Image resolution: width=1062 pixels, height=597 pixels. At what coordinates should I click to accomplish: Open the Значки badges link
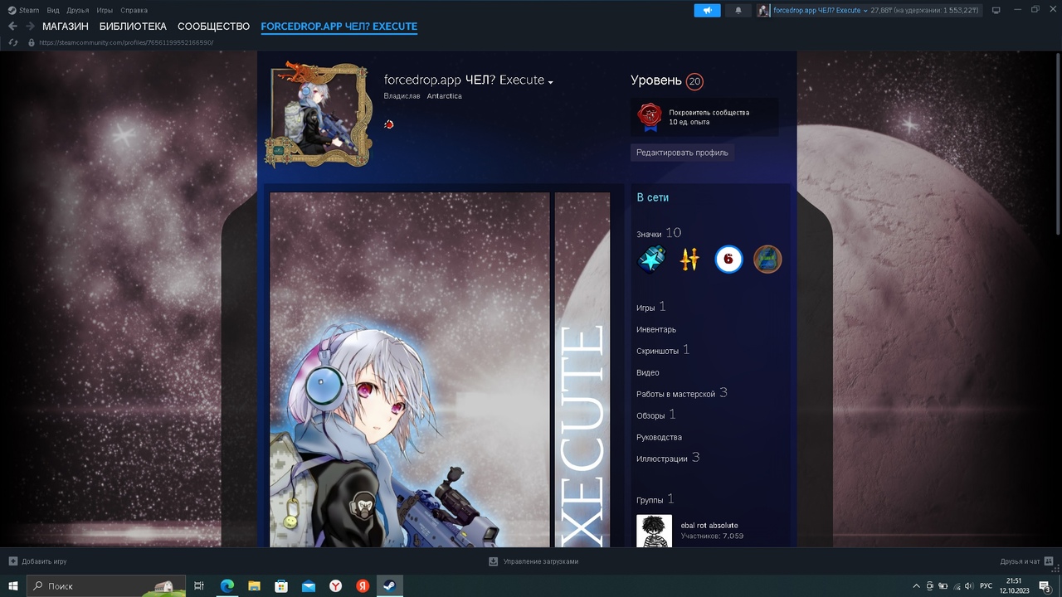coord(649,235)
